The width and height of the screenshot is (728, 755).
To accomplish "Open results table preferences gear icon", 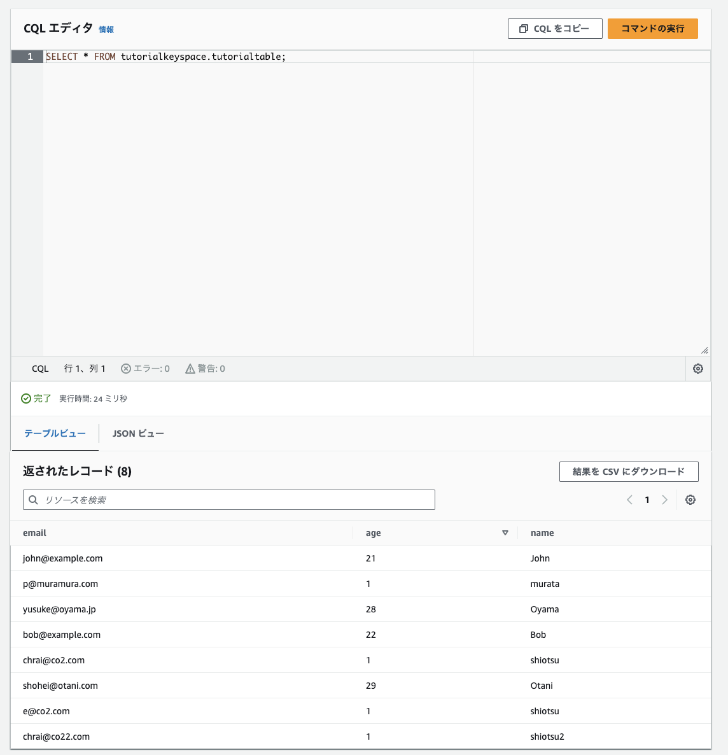I will pos(690,500).
